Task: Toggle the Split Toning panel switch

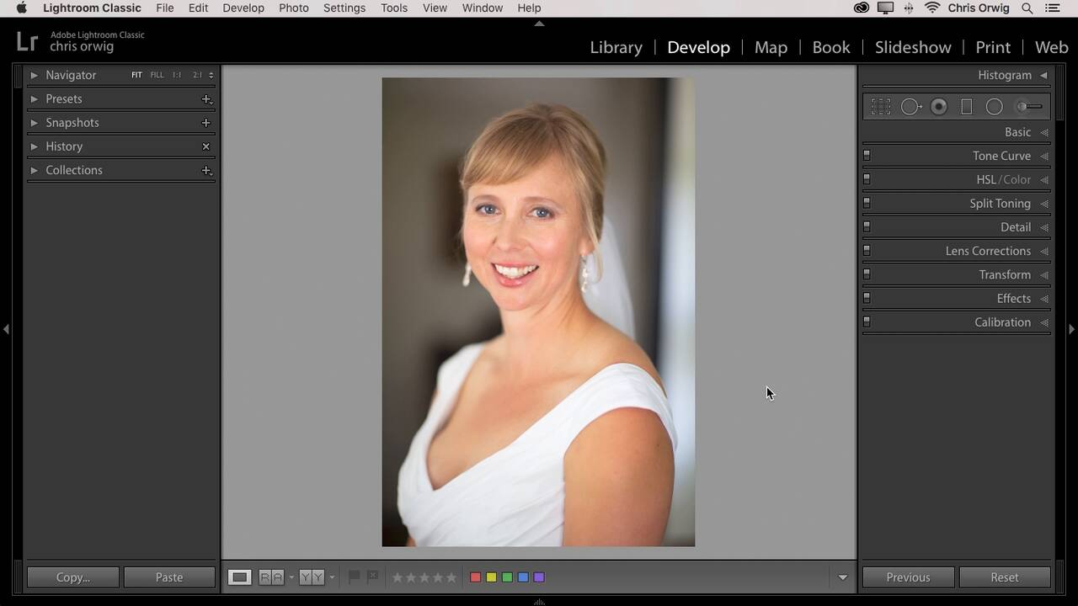Action: coord(867,203)
